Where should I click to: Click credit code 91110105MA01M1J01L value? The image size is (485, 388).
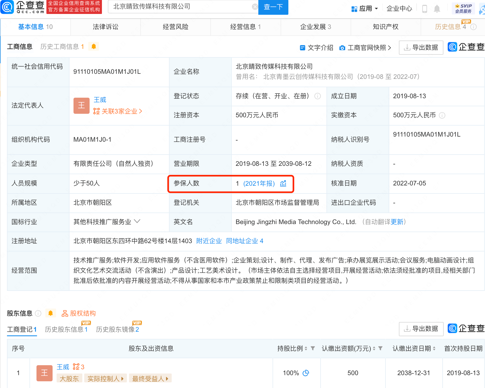107,72
